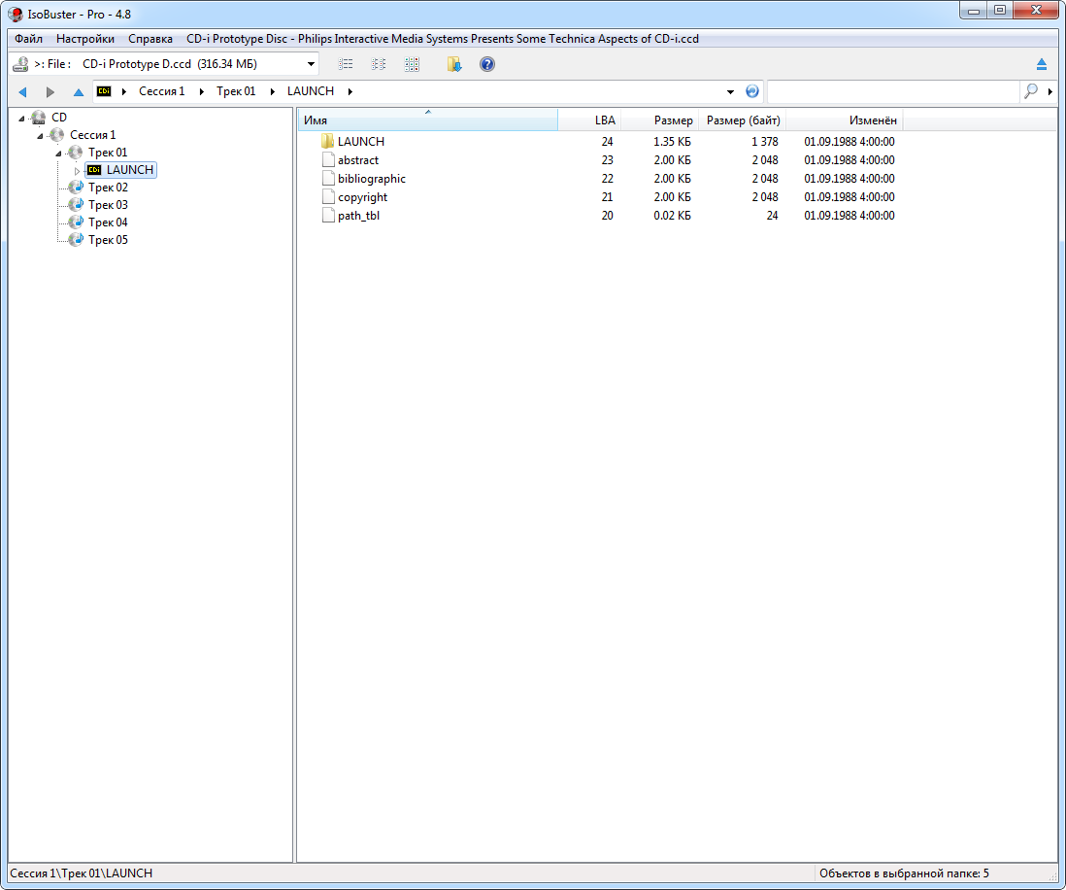The image size is (1066, 890).
Task: Open the Файл menu
Action: point(28,39)
